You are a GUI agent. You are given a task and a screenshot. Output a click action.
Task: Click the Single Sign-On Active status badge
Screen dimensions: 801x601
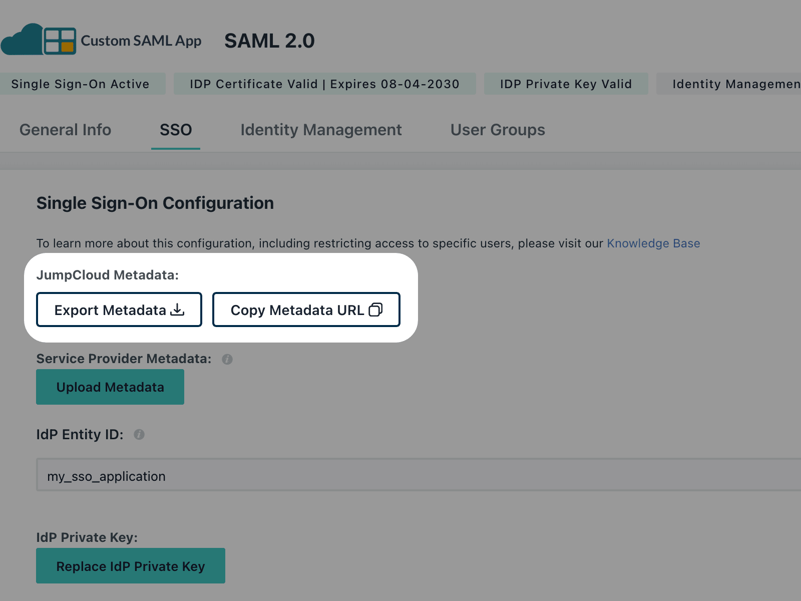pos(80,84)
